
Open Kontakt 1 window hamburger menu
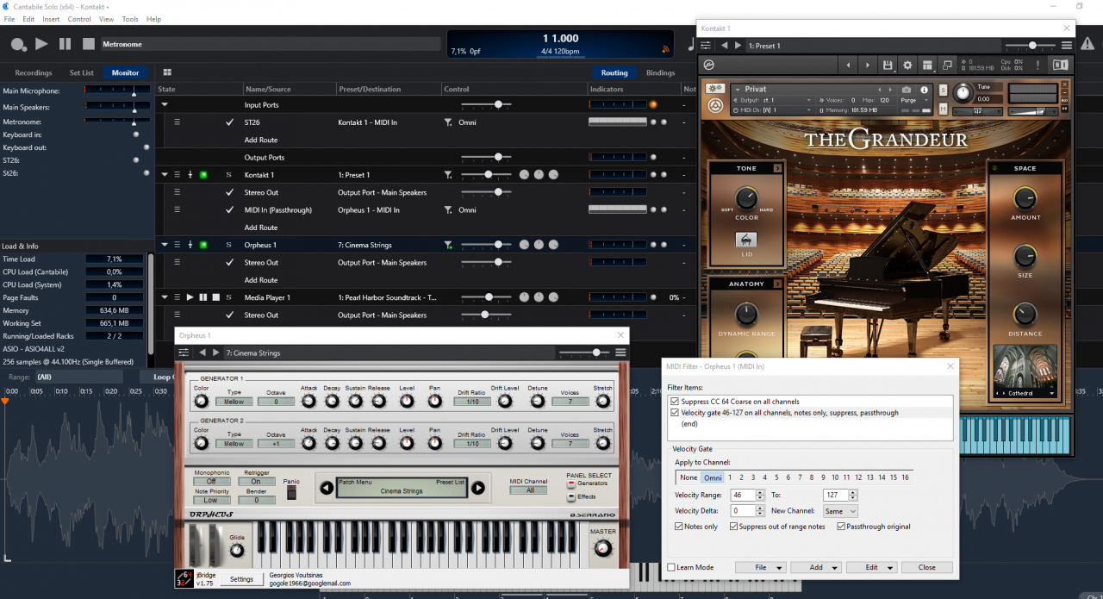1067,46
